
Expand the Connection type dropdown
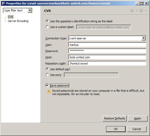click(x=144, y=38)
